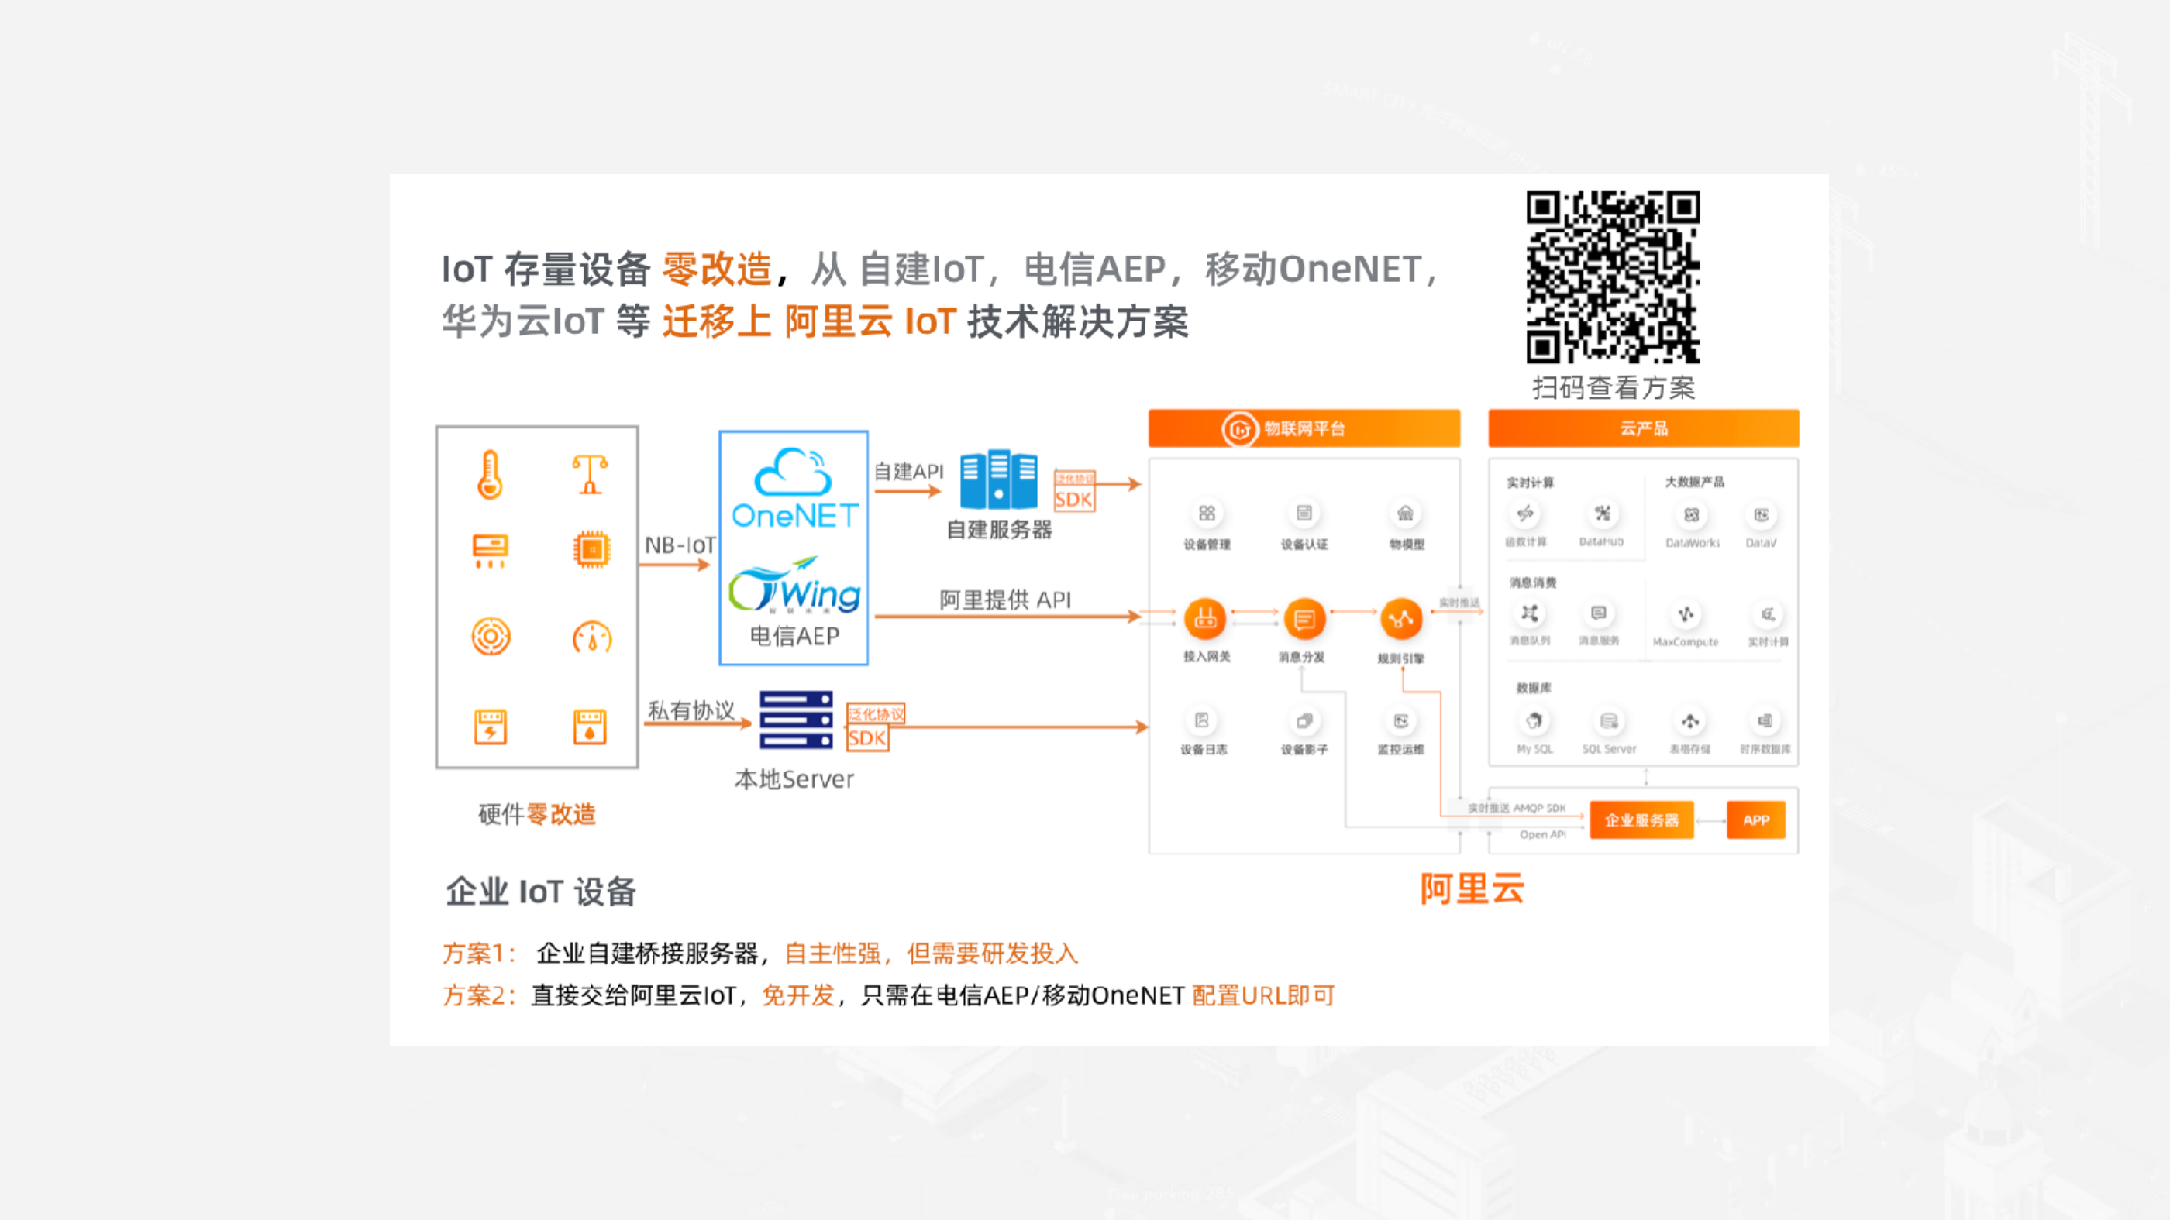The height and width of the screenshot is (1220, 2170).
Task: Click the 设备管理 icon
Action: point(1207,513)
